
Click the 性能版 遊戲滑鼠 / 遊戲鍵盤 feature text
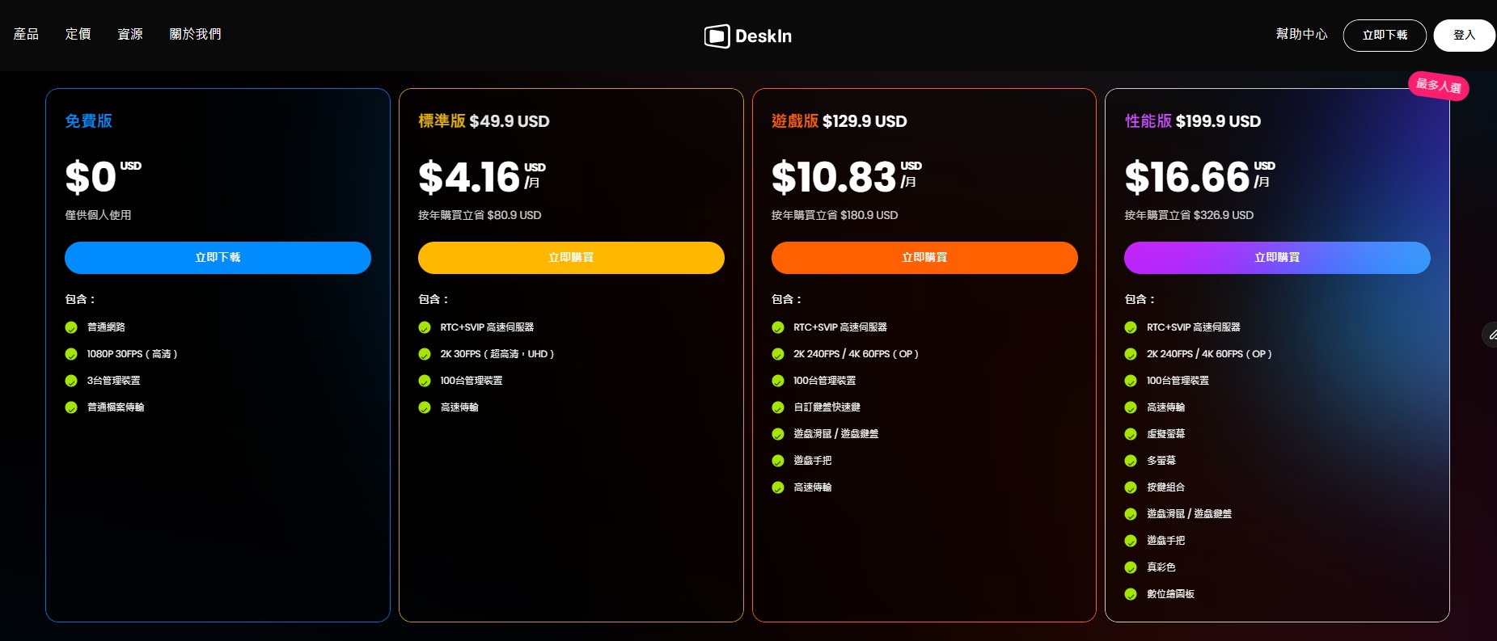coord(1189,514)
